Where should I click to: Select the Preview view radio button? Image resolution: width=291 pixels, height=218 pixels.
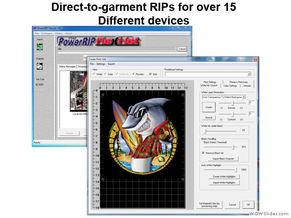(133, 74)
